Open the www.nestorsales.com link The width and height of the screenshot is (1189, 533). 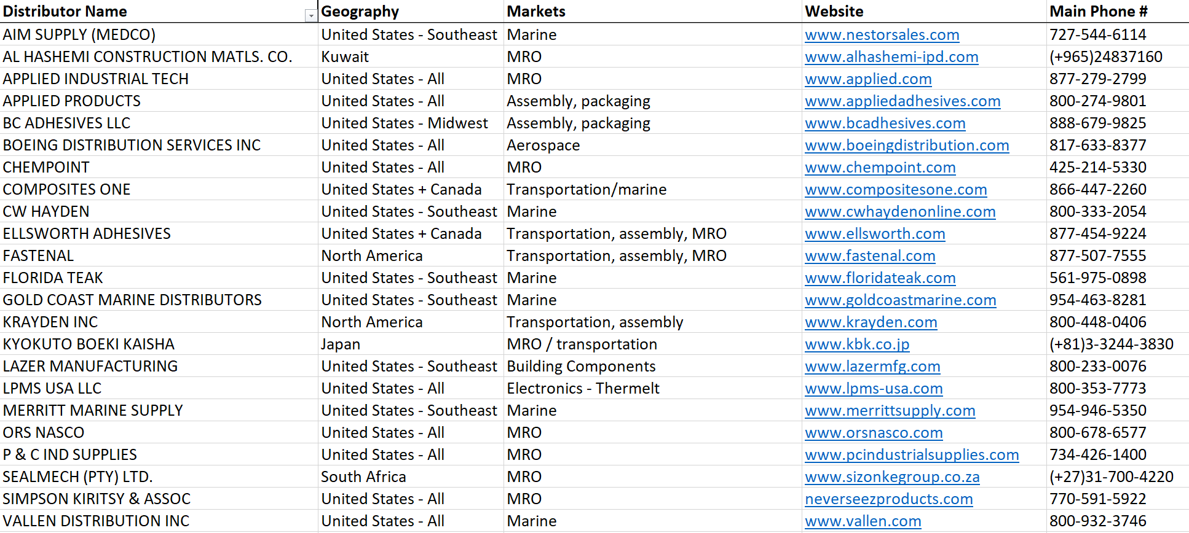click(x=882, y=35)
